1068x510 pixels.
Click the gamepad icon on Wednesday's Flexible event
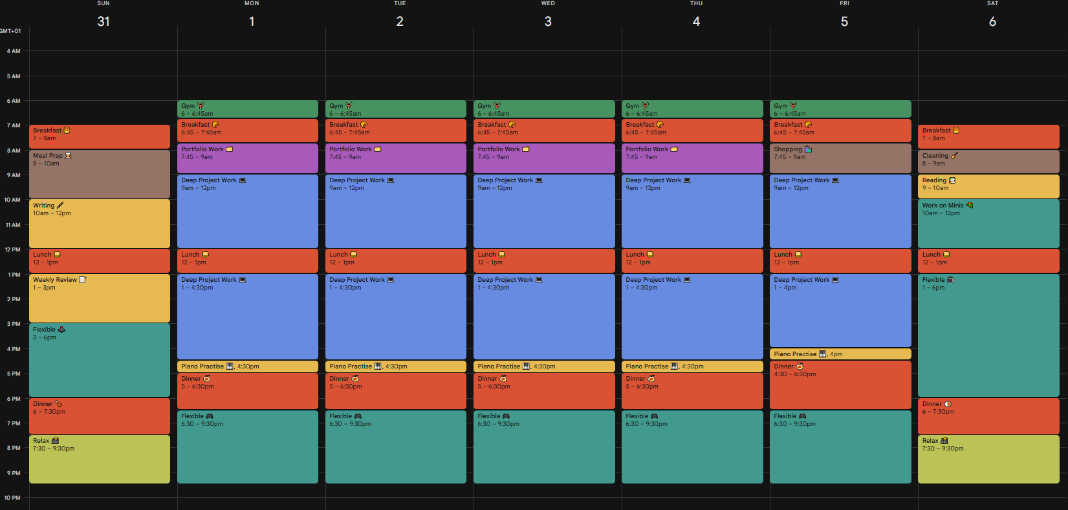click(x=506, y=416)
